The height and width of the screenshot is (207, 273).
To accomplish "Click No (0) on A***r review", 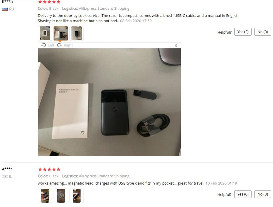I will pos(262,194).
